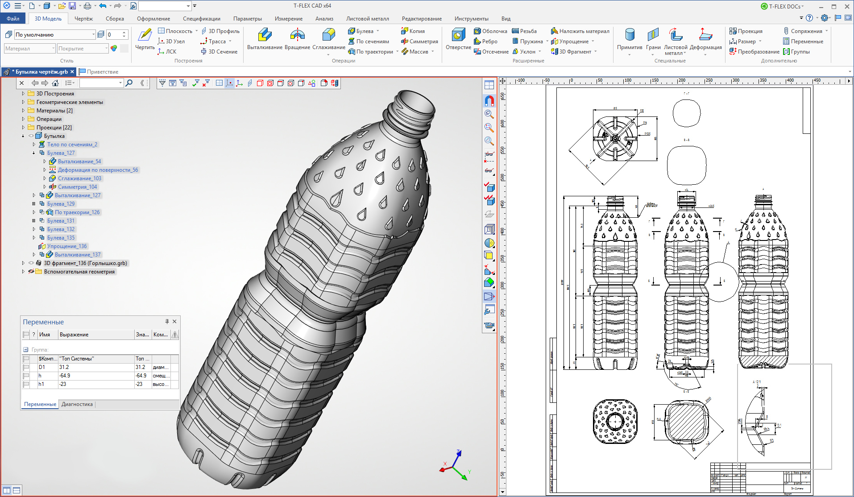Switch to the Чертёж ribbon tab
This screenshot has height=497, width=854.
pyautogui.click(x=83, y=19)
